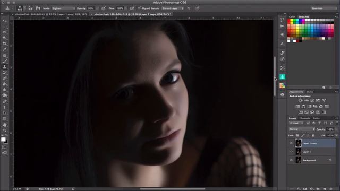Open the Mode dropdown set to Lighten
Screen dimensions: 340x191
pyautogui.click(x=64, y=8)
